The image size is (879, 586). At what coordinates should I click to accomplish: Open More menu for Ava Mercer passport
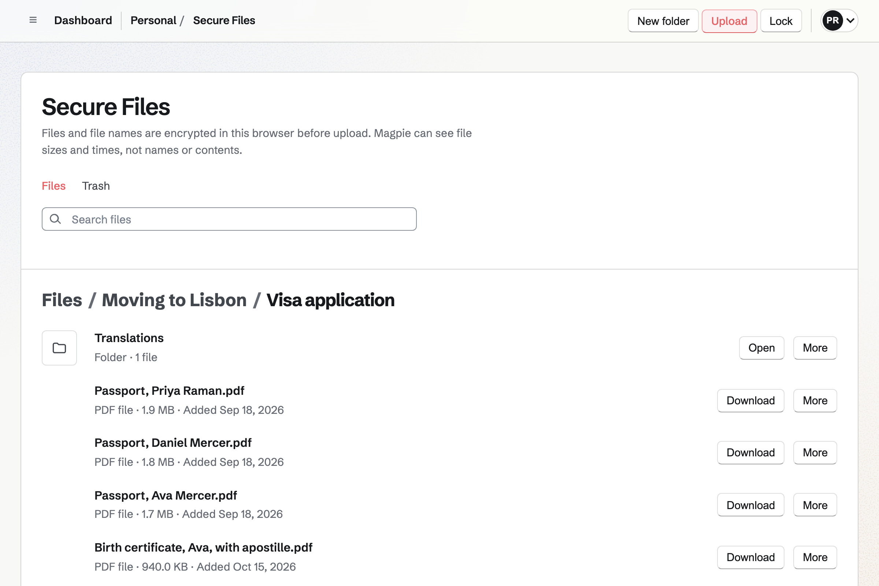815,505
